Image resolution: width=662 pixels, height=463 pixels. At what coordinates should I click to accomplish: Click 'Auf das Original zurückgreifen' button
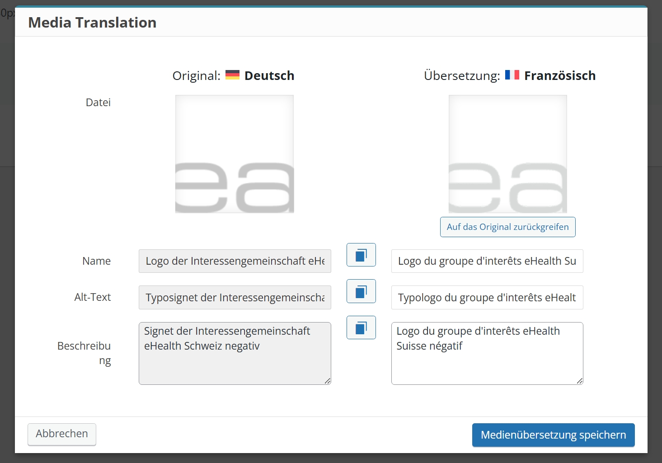tap(507, 227)
